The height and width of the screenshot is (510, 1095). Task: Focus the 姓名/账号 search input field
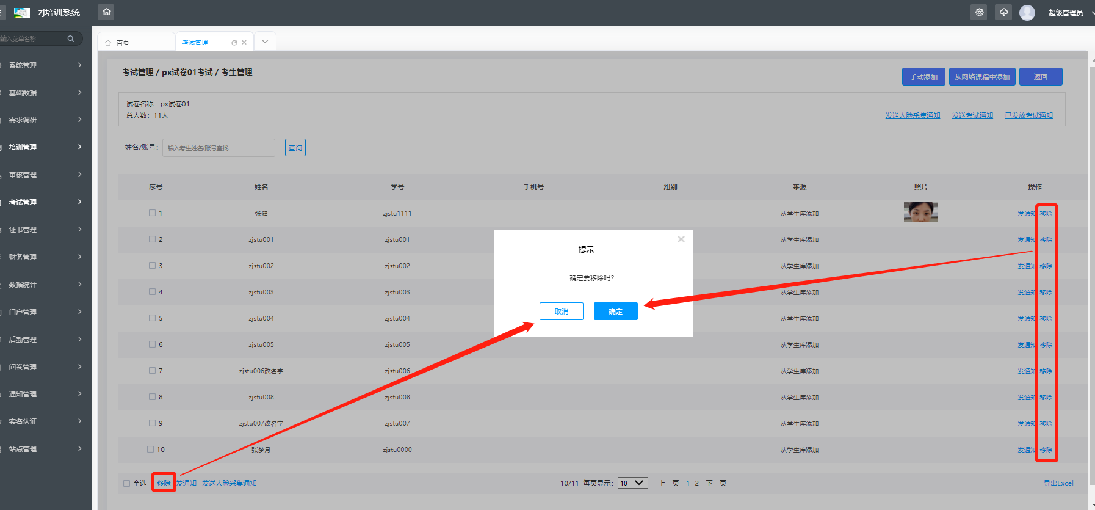(x=219, y=148)
